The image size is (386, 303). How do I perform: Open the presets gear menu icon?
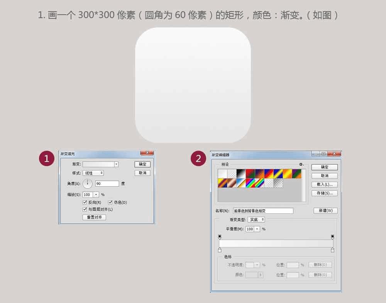[301, 164]
